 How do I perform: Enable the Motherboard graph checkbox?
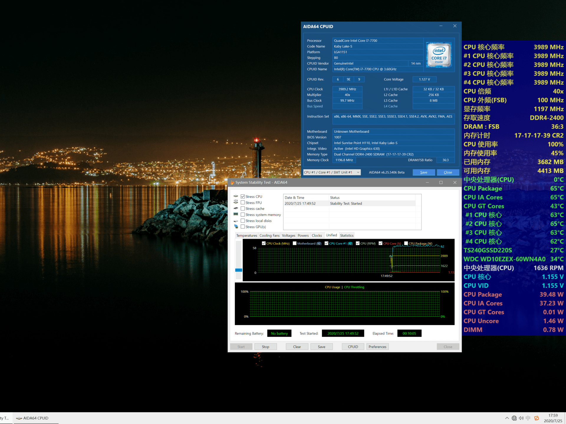(294, 243)
